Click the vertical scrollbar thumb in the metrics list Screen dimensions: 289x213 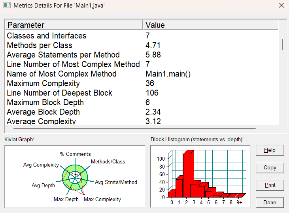(x=282, y=44)
